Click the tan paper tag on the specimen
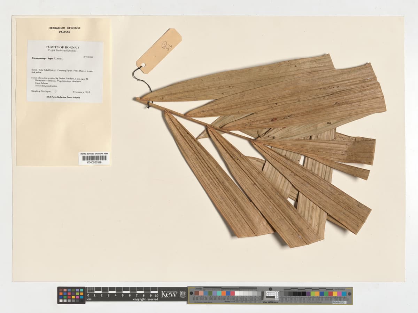The height and width of the screenshot is (313, 418). (x=159, y=51)
